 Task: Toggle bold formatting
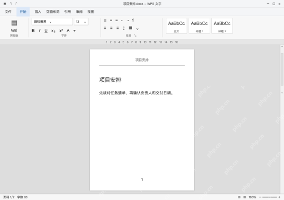(x=33, y=31)
